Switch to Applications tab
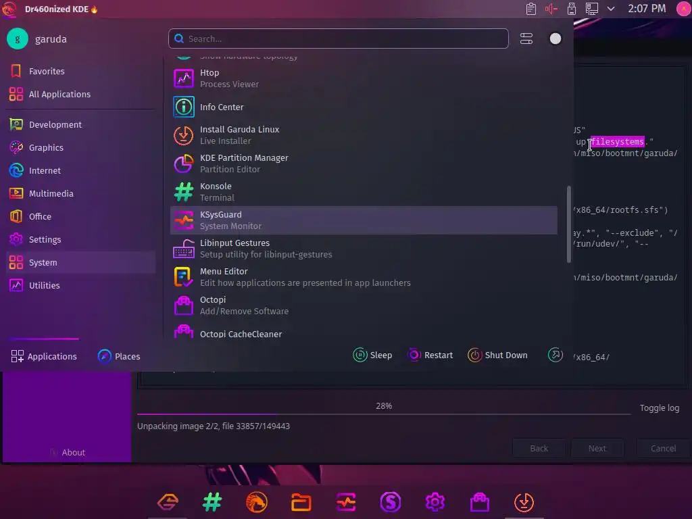 click(44, 355)
